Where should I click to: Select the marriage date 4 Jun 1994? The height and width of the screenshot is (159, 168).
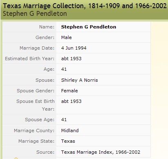point(74,48)
